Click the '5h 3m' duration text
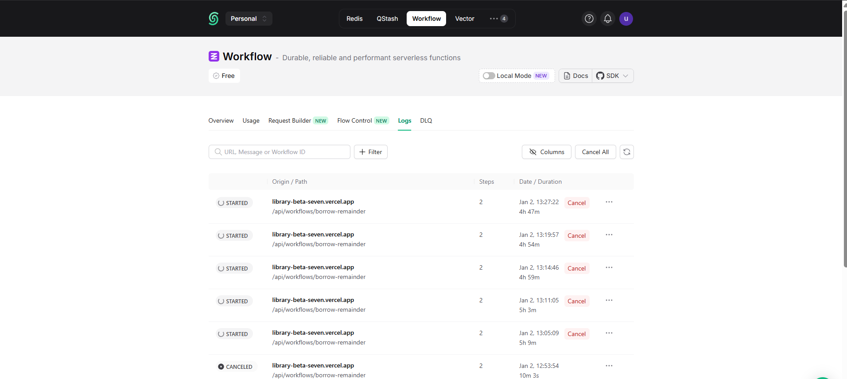This screenshot has height=379, width=847. point(528,310)
